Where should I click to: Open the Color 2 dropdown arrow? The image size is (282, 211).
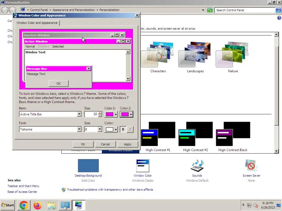coord(131,114)
